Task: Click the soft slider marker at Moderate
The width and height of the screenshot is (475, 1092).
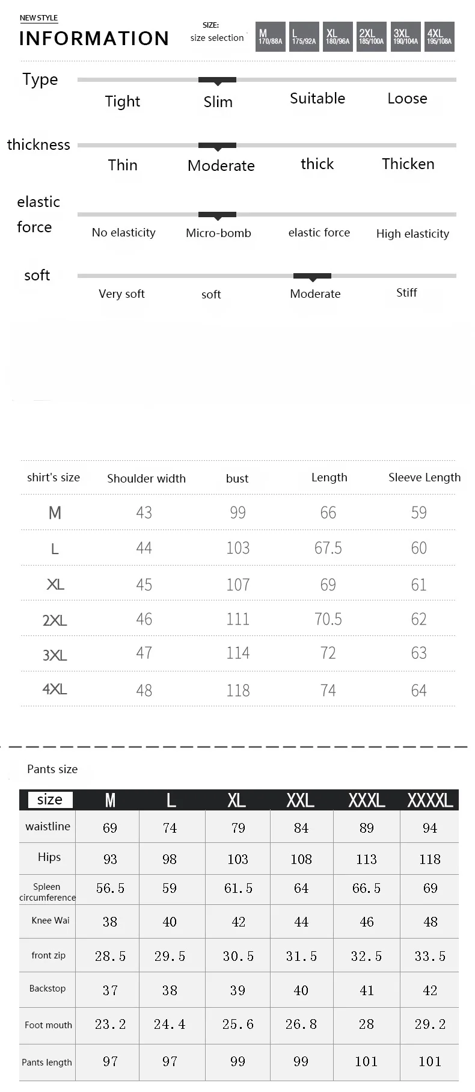Action: point(312,277)
